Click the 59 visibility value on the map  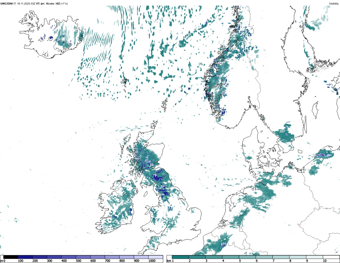[163, 187]
